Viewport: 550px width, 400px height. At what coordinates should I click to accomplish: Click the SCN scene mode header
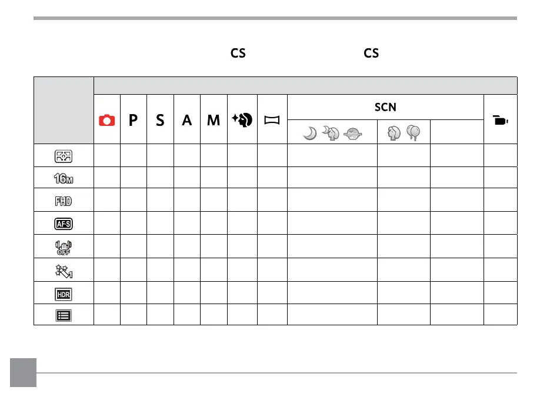pyautogui.click(x=385, y=107)
